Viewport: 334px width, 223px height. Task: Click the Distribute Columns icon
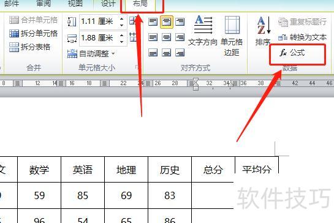pyautogui.click(x=132, y=37)
